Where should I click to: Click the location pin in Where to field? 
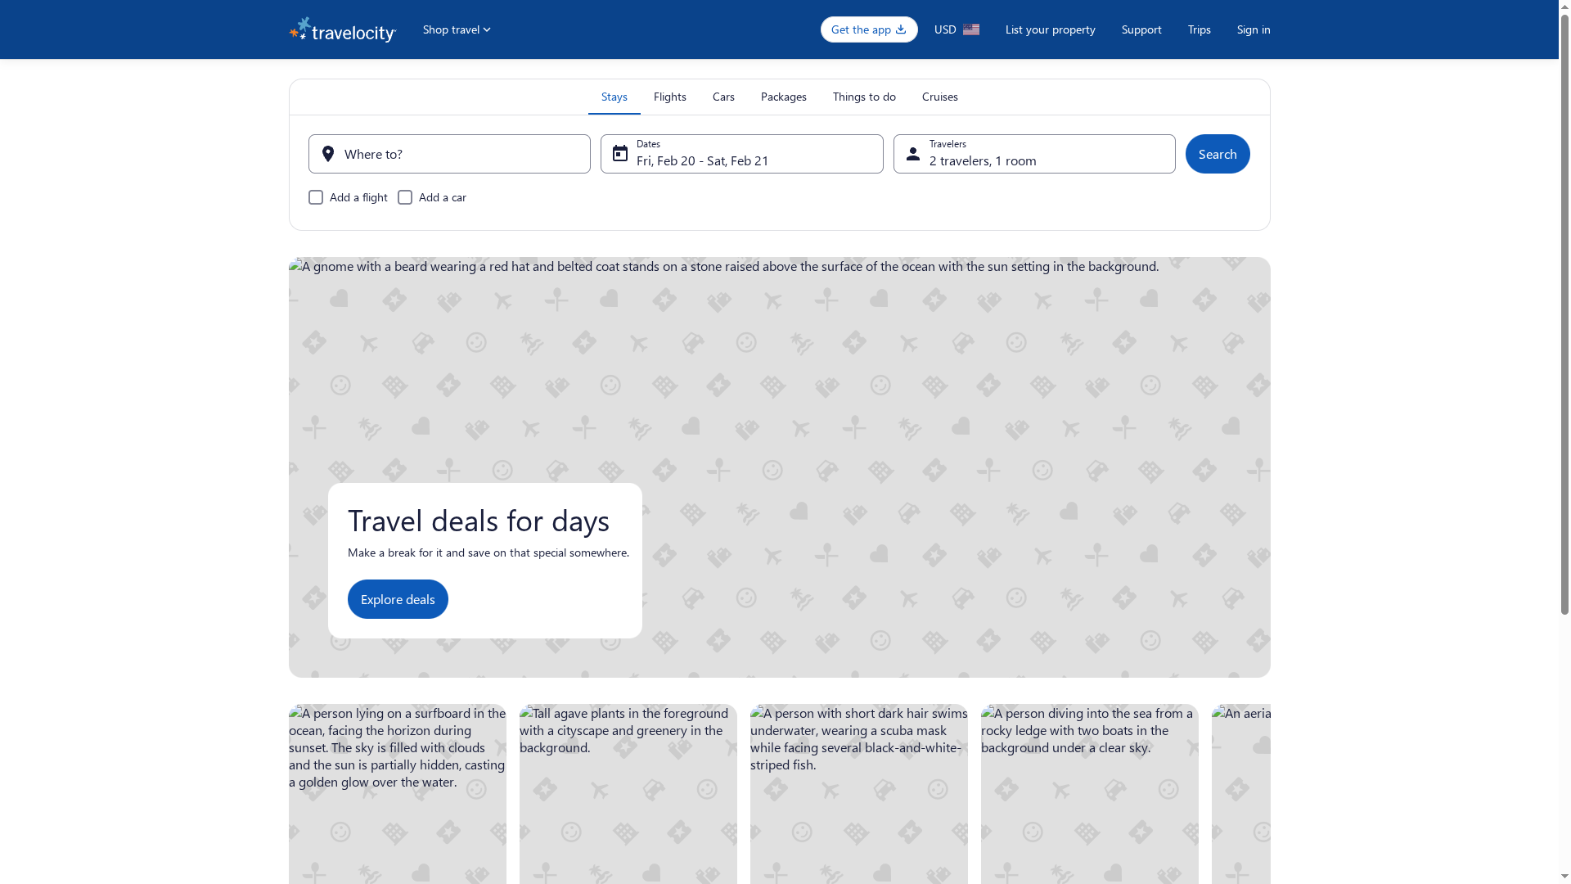click(x=327, y=153)
